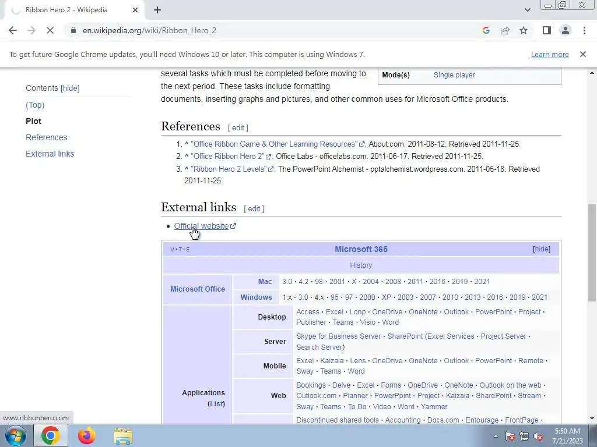Open the Visio link
597x447 pixels.
[x=367, y=322]
